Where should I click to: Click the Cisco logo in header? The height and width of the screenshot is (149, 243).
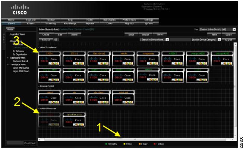[x=20, y=10]
